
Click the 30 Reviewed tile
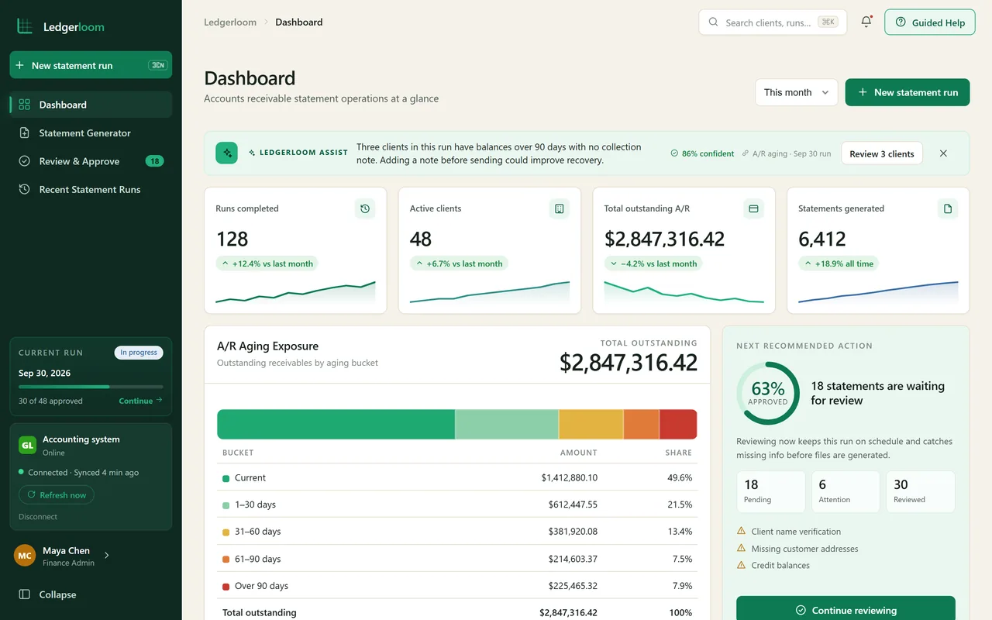click(x=921, y=491)
